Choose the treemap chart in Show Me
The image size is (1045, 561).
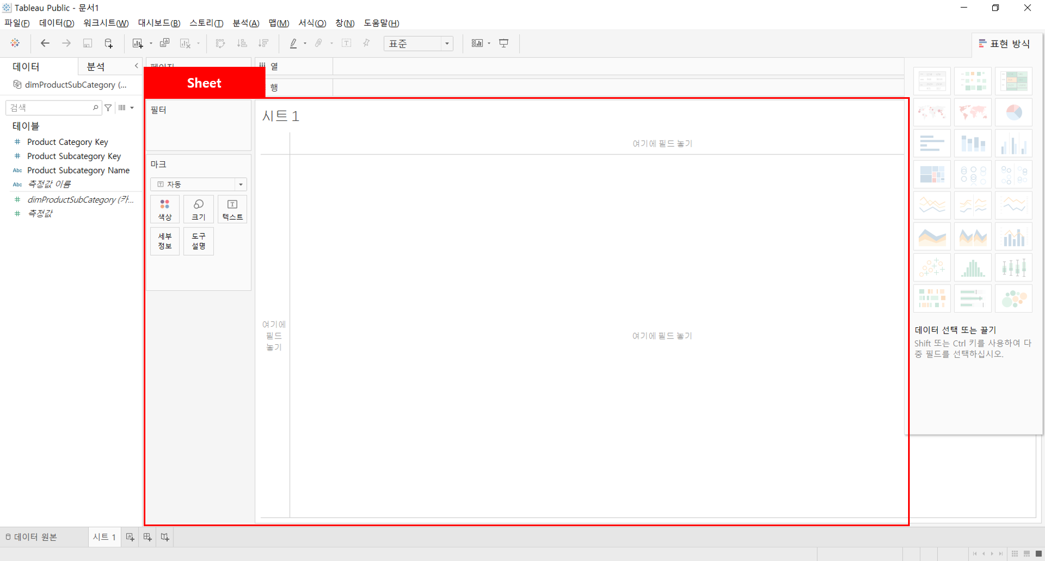point(932,175)
